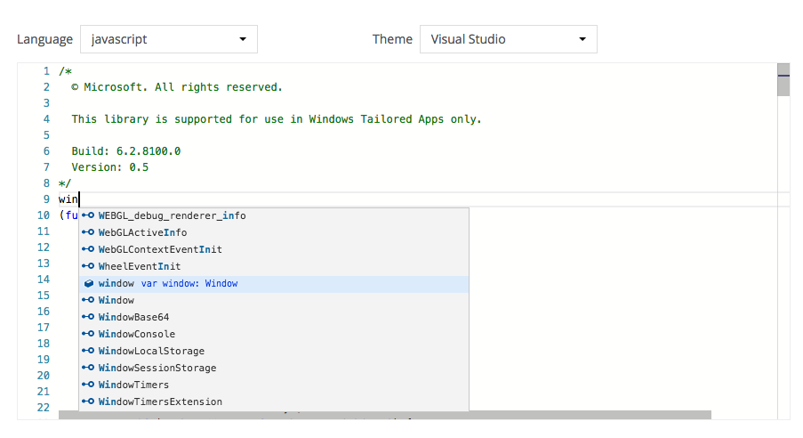Viewport: 803px width, 438px height.
Task: Click the vertical scrollbar thumb of editor
Action: coord(783,79)
